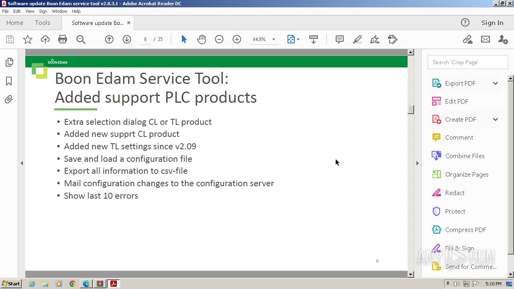The height and width of the screenshot is (289, 514).
Task: Click the upload to cloud icon
Action: (45, 39)
